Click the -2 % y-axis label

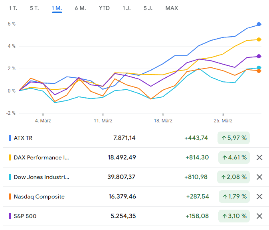[11, 113]
